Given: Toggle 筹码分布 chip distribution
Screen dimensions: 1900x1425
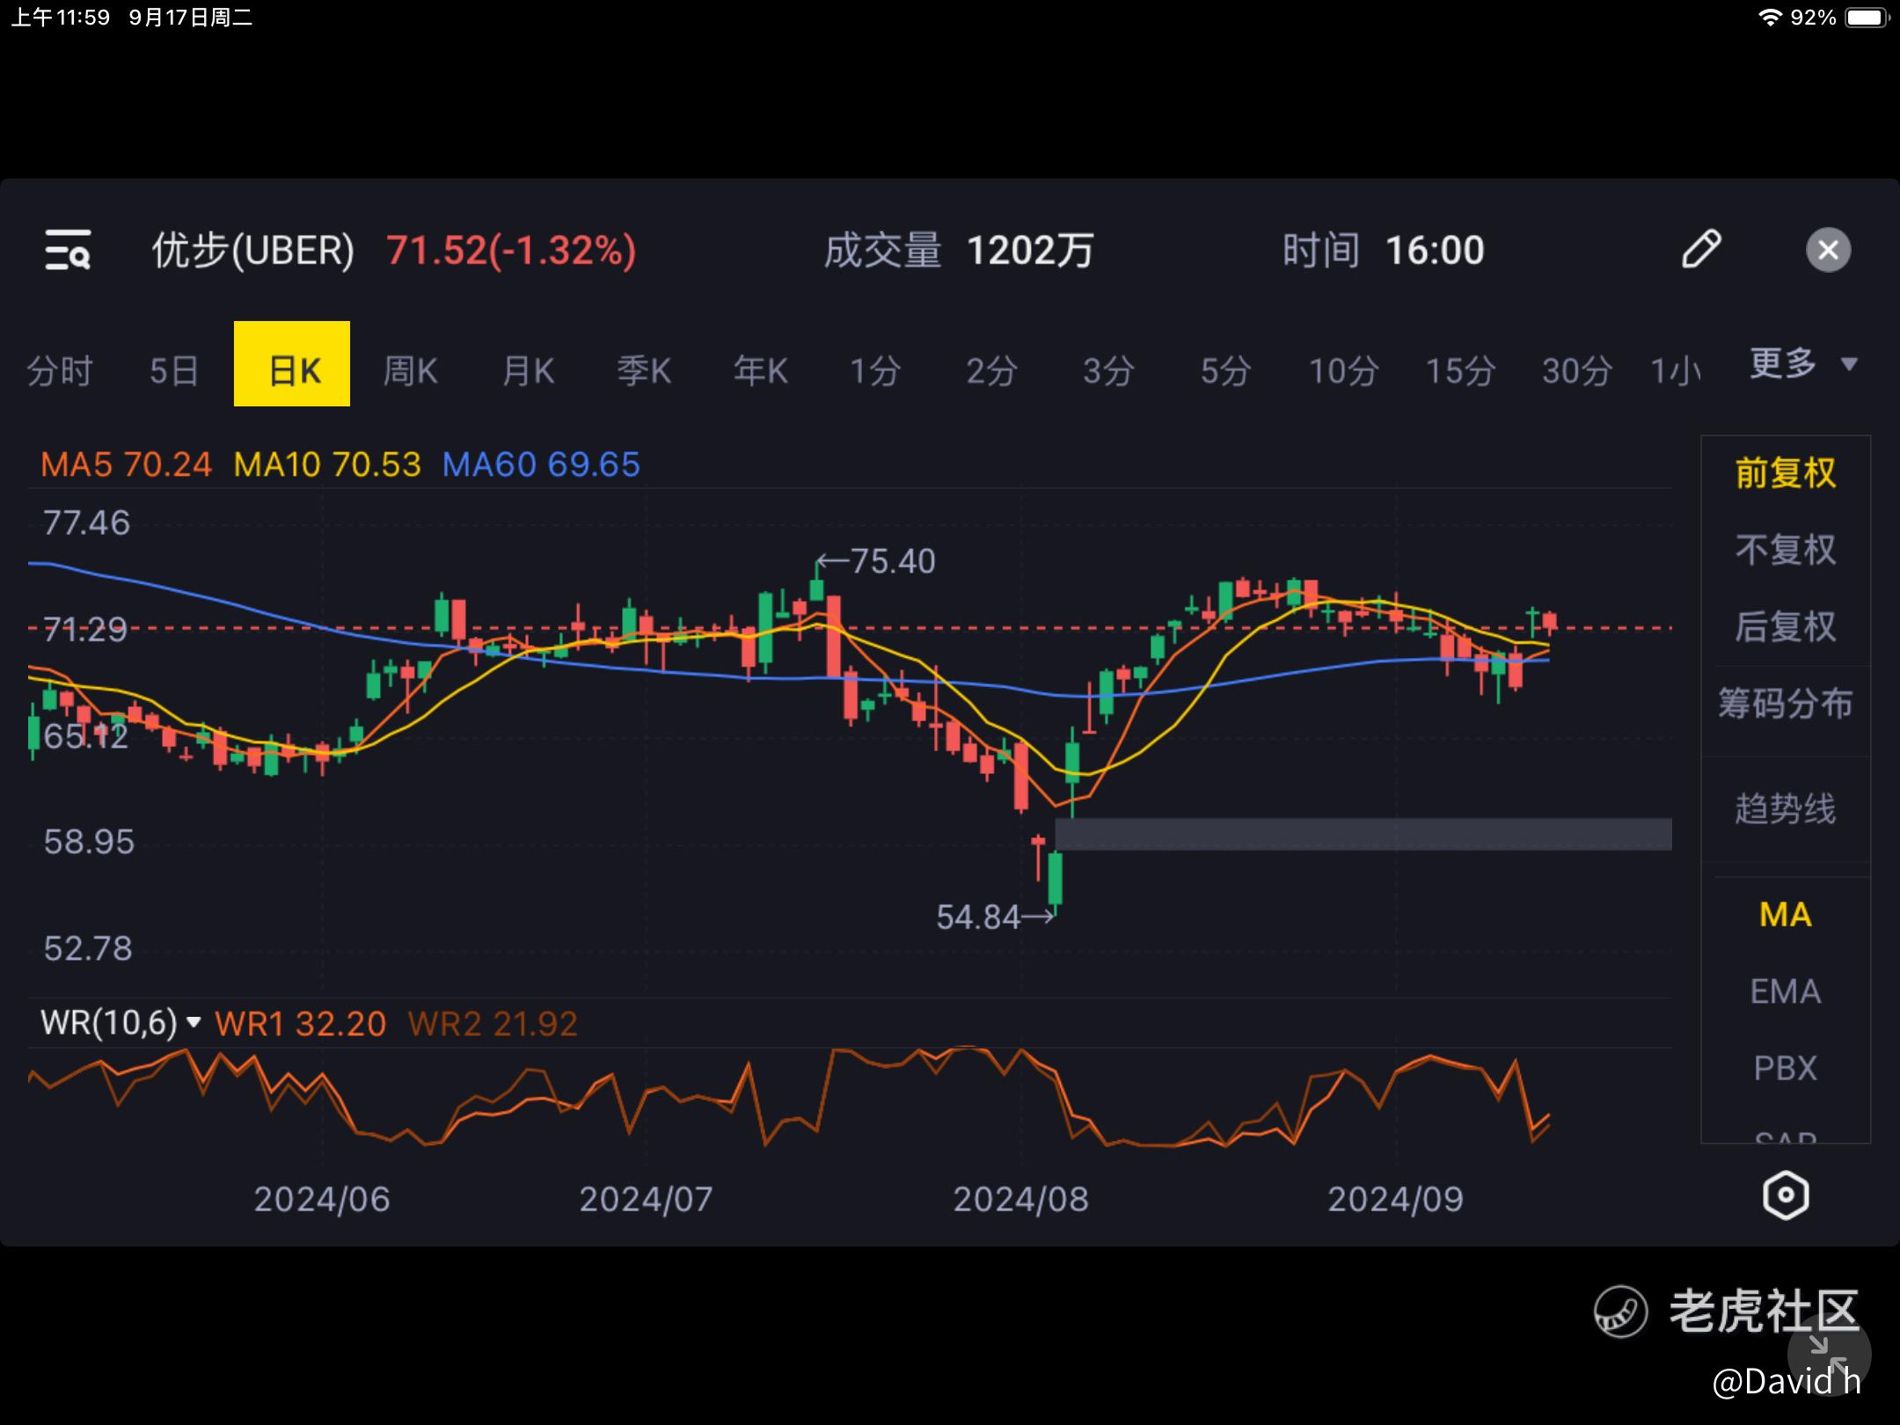Looking at the screenshot, I should click(x=1786, y=704).
